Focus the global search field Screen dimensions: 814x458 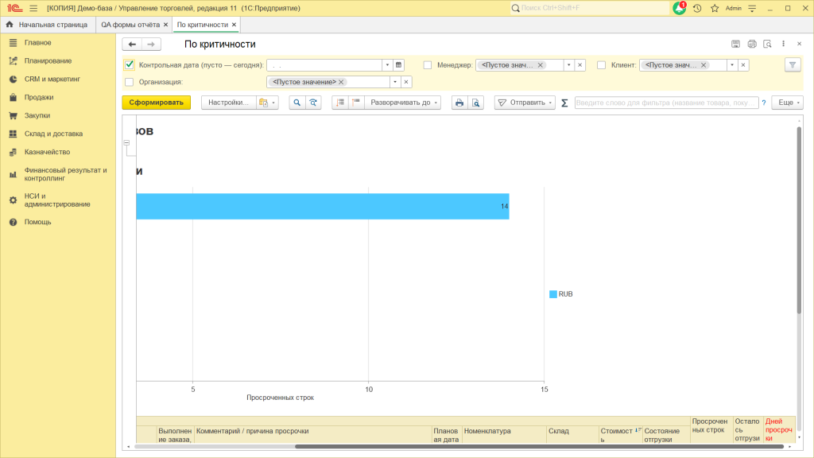coord(591,8)
